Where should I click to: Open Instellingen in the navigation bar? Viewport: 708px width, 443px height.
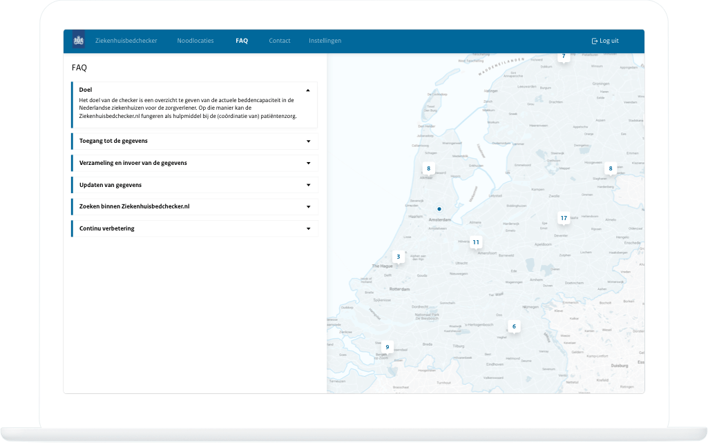[x=325, y=41]
